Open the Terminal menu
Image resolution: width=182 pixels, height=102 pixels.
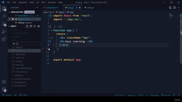click(52, 2)
